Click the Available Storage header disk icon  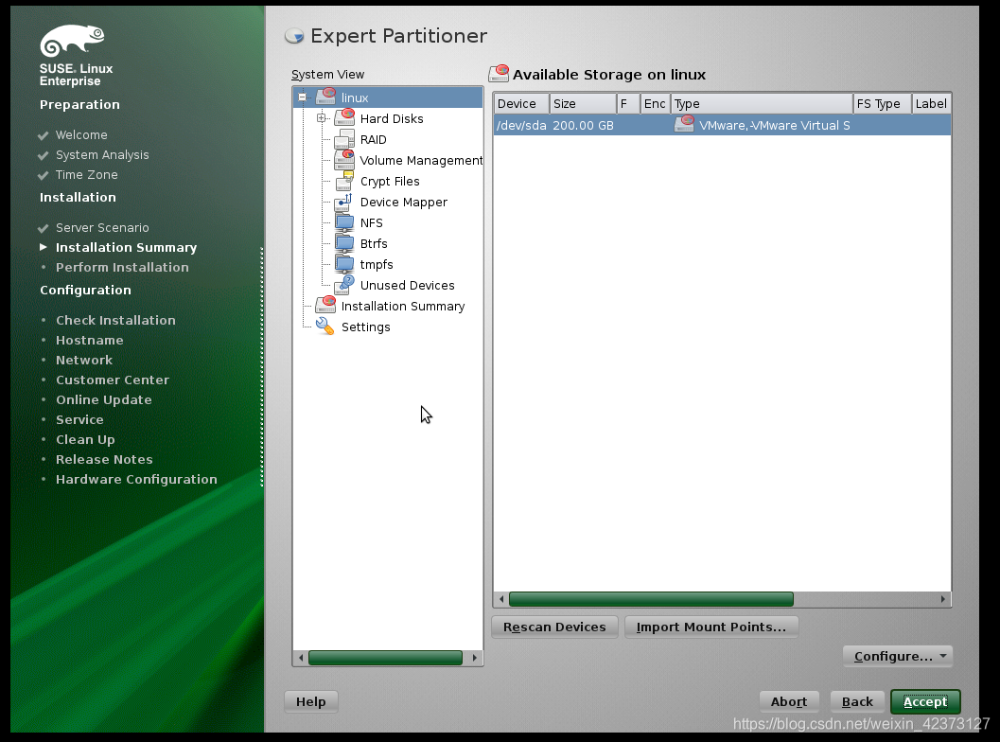click(499, 74)
